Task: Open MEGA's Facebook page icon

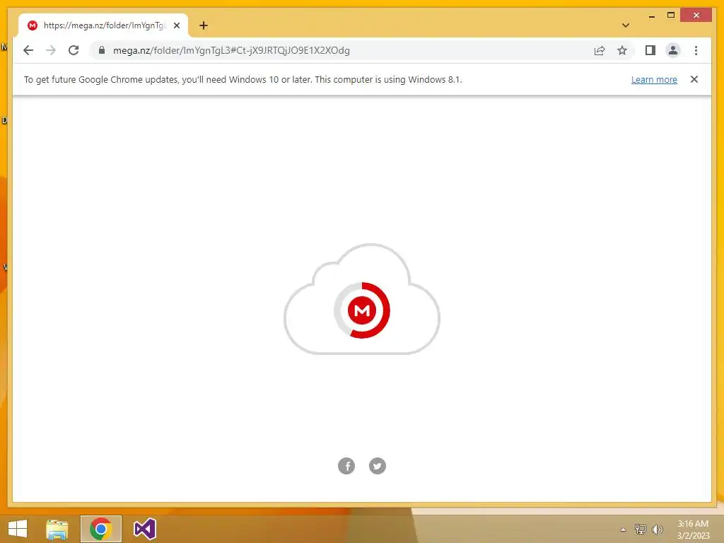Action: 346,466
